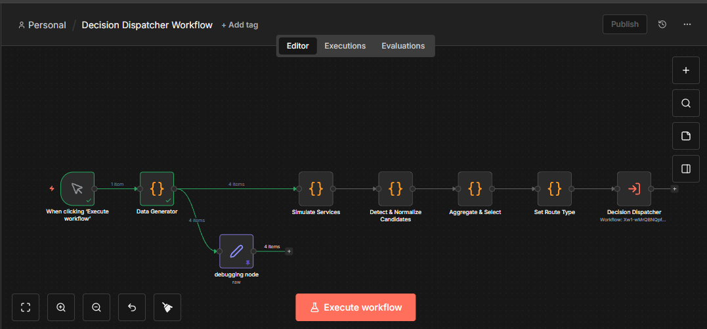Click the 'Simulate Services' node label
Viewport: 707px width, 329px height.
(x=316, y=211)
